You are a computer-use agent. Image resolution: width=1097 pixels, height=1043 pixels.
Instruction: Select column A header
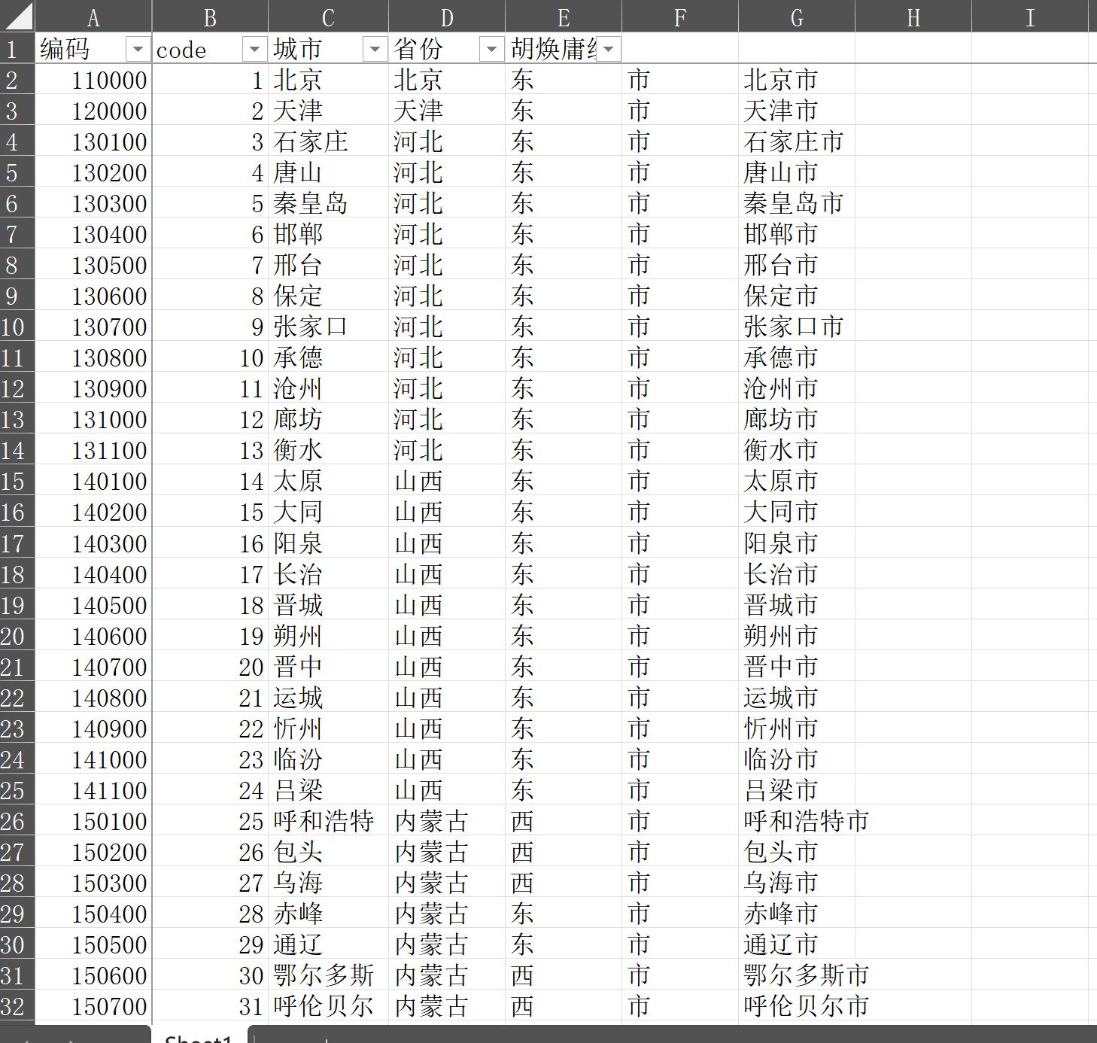click(x=93, y=16)
